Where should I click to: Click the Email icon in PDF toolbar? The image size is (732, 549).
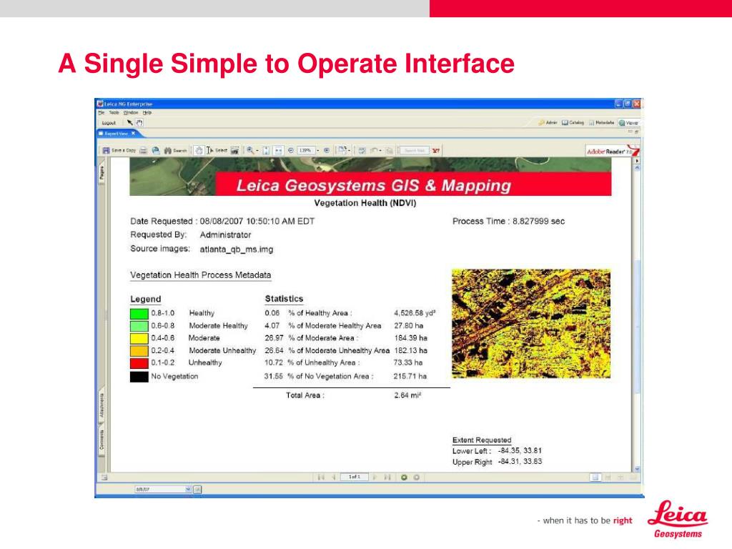pyautogui.click(x=156, y=150)
